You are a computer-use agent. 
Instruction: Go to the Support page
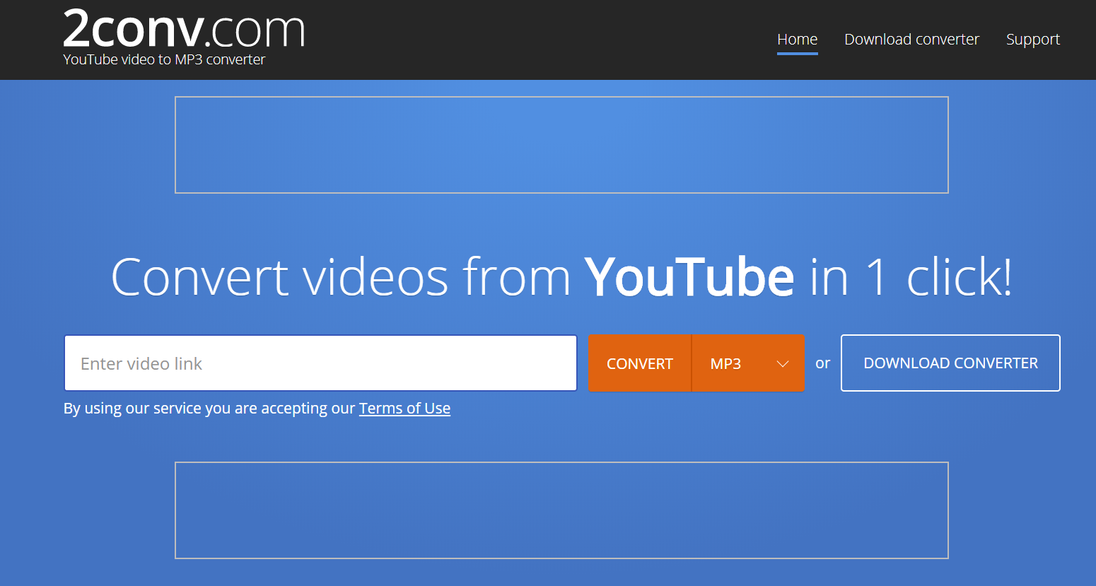tap(1033, 40)
